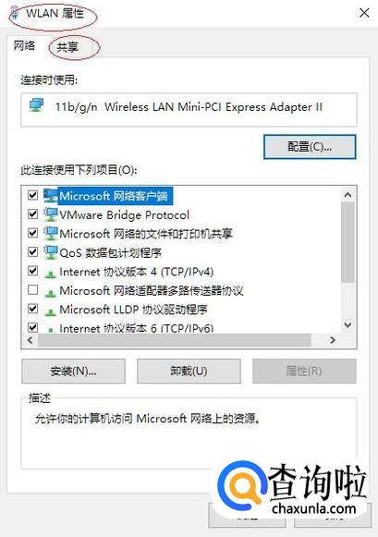This screenshot has width=378, height=537.
Task: Click the 卸载(U) button
Action: click(189, 371)
